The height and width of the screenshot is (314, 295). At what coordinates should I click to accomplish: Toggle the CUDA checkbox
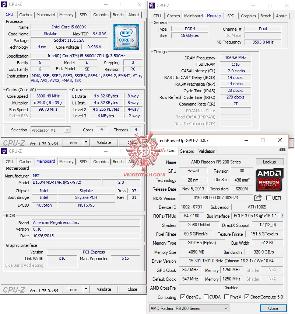[x=206, y=297]
